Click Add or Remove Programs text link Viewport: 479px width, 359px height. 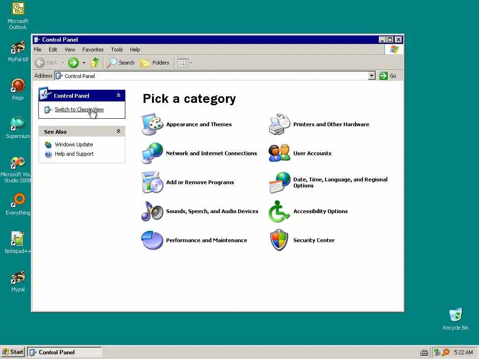click(x=200, y=182)
